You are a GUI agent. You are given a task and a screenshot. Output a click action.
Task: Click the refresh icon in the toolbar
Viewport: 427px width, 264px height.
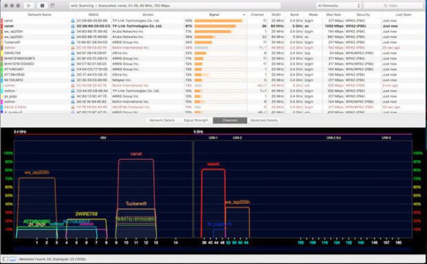(52, 5)
